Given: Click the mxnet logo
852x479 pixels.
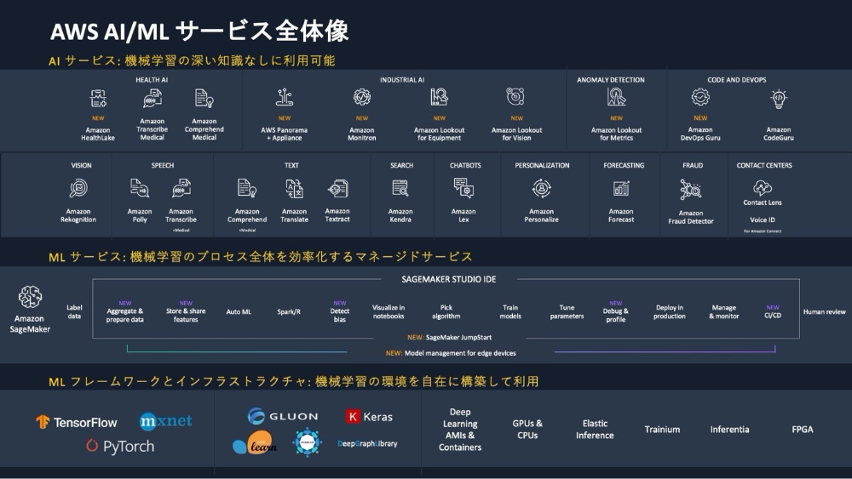Looking at the screenshot, I should [166, 421].
